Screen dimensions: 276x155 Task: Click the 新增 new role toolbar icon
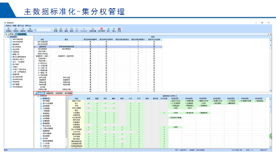pyautogui.click(x=56, y=29)
